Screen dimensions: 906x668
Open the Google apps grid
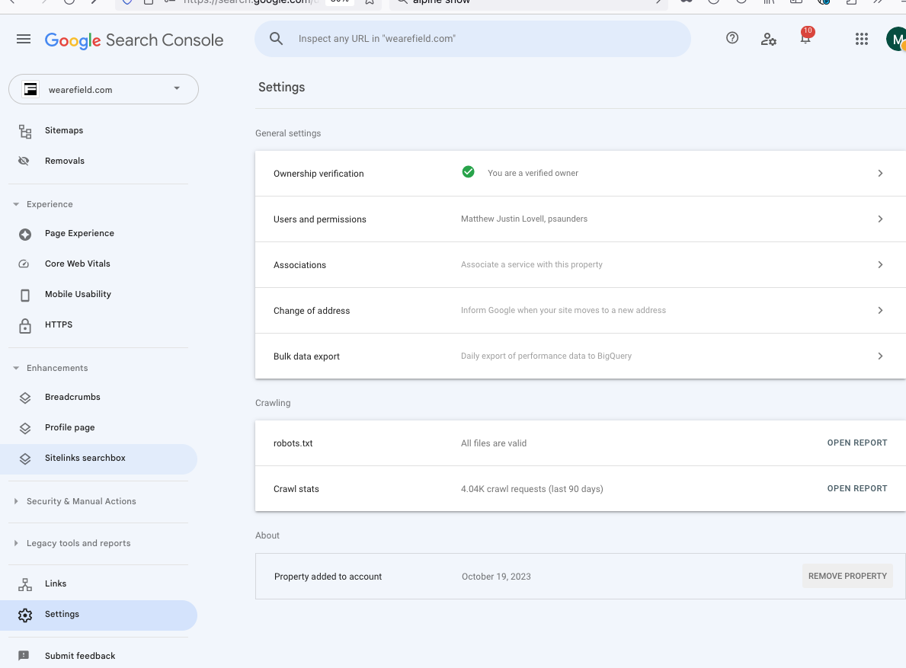[x=862, y=40]
